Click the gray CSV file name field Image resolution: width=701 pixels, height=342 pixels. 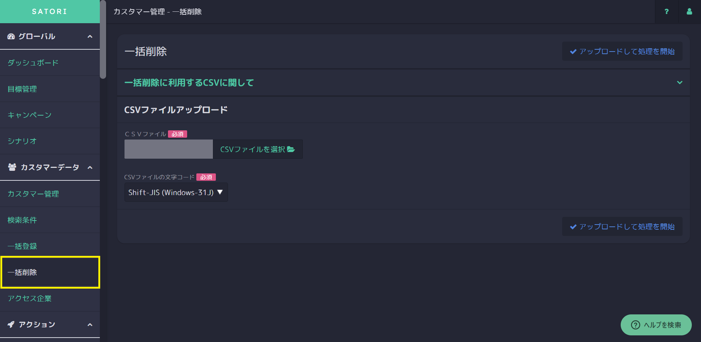(x=169, y=149)
